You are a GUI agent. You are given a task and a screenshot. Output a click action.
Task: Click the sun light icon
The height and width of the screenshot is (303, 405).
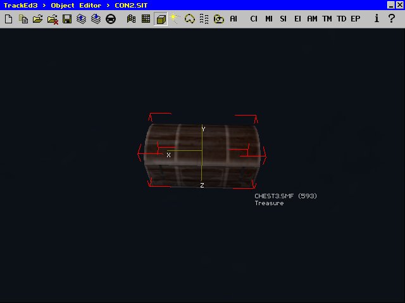(175, 19)
